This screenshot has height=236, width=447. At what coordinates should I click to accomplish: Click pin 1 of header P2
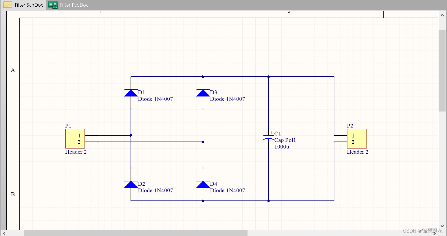click(353, 135)
